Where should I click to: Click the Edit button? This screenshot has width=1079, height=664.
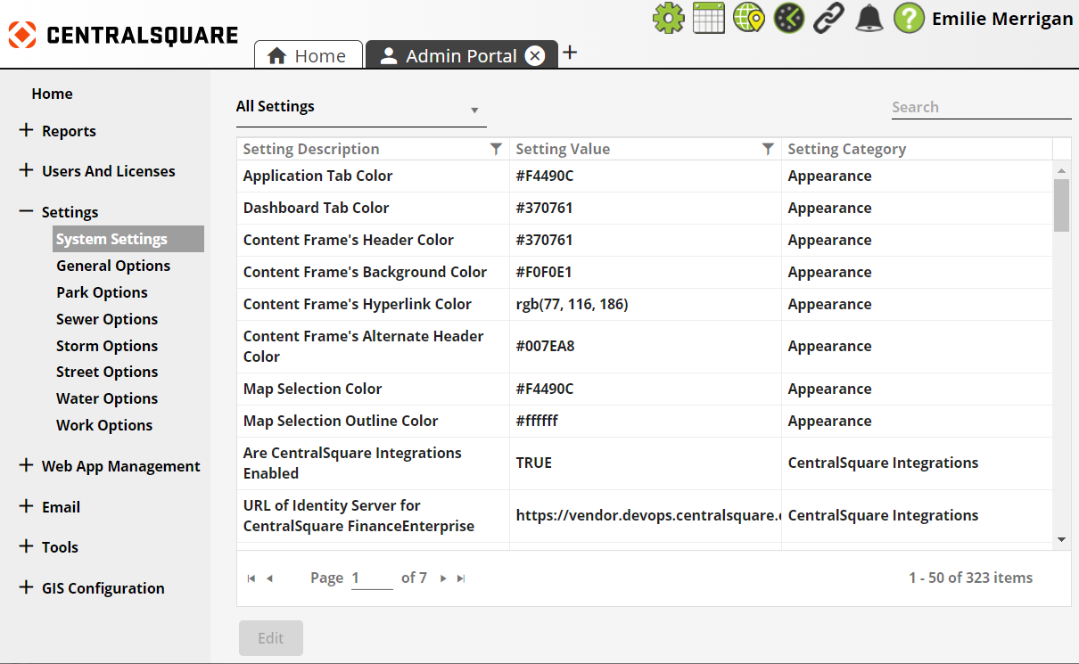pyautogui.click(x=270, y=638)
